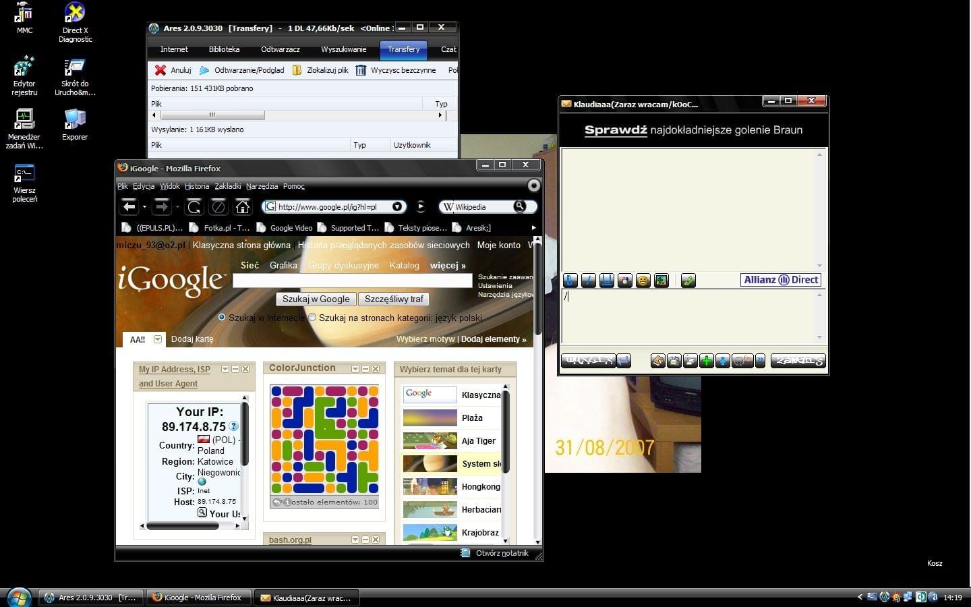This screenshot has height=607, width=971.
Task: Click Zlokalizuj plik in the Ares toolbar
Action: click(x=320, y=70)
